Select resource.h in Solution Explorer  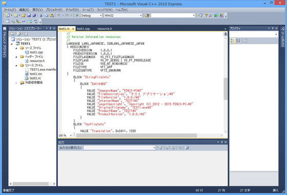(37, 61)
